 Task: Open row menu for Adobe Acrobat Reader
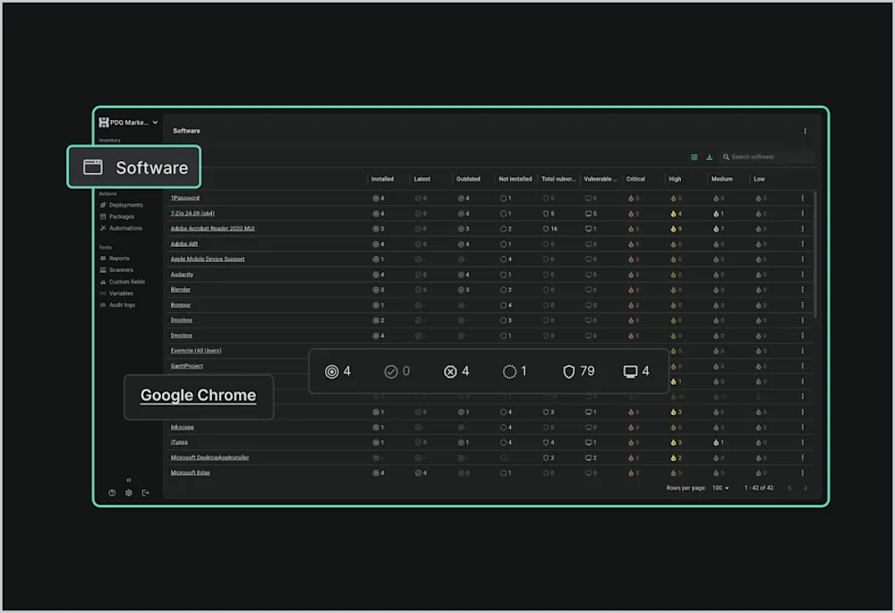pos(802,228)
